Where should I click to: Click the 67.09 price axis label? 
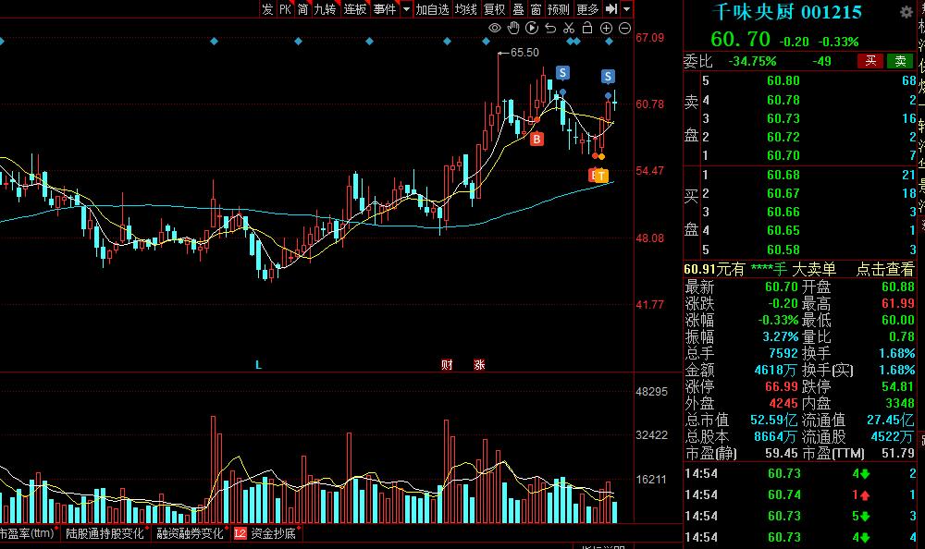(x=650, y=38)
